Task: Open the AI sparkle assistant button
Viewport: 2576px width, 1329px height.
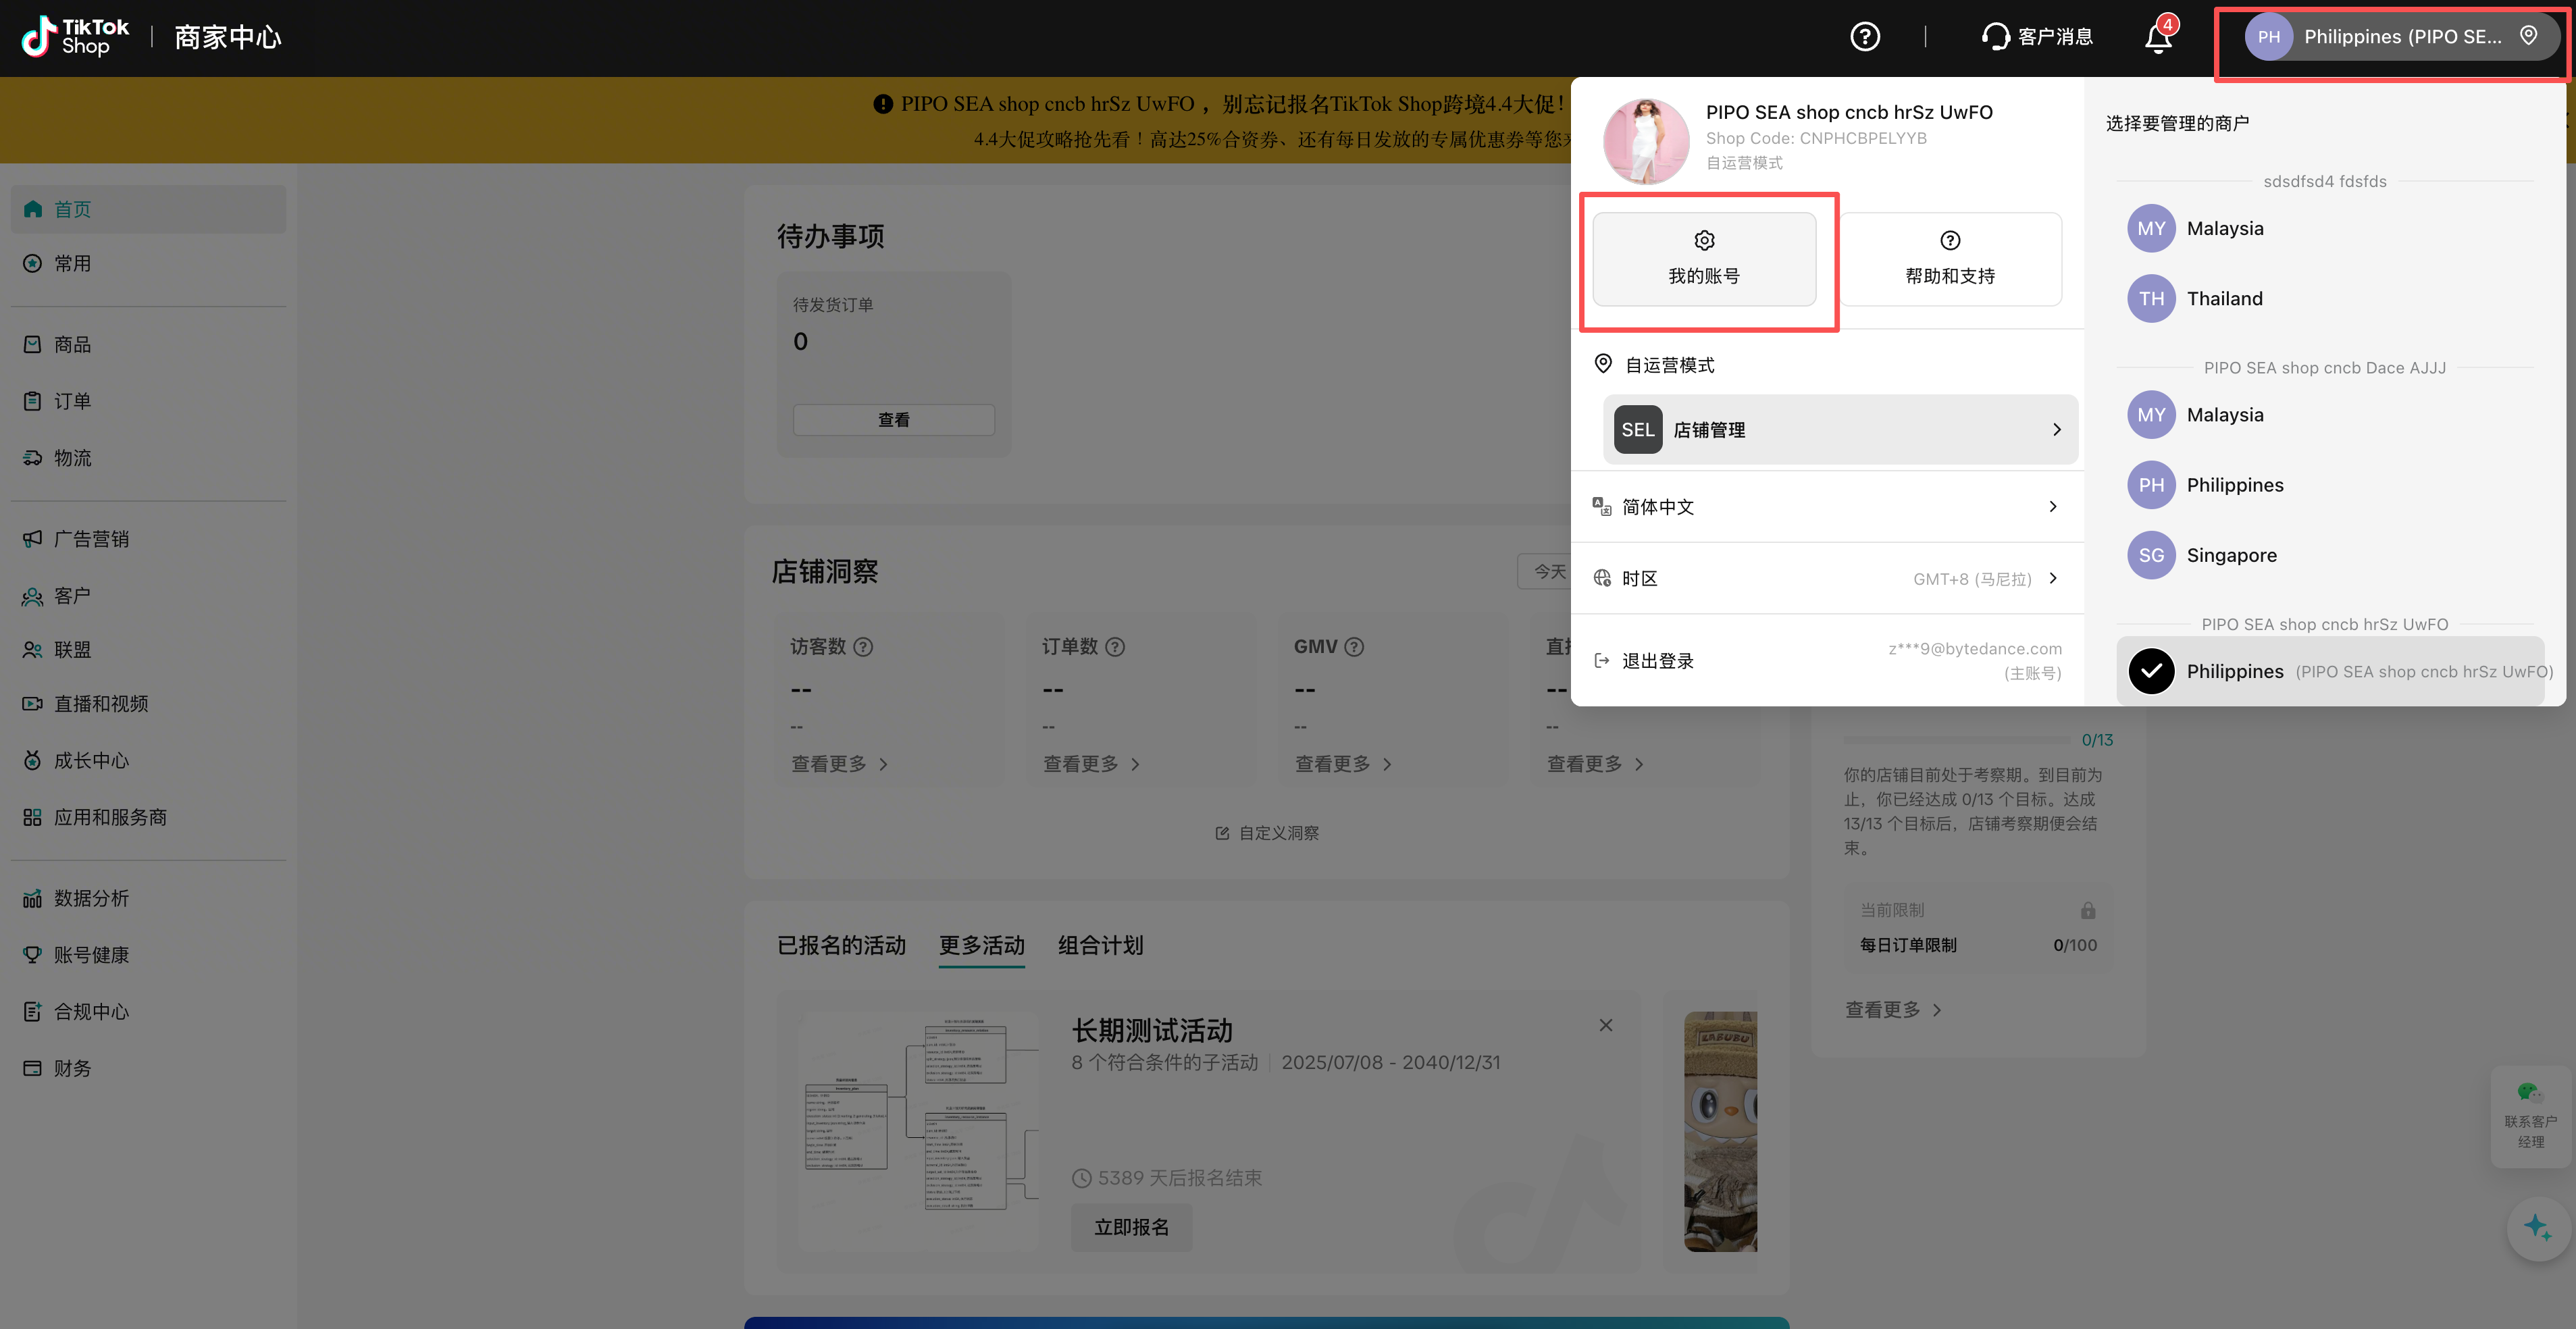Action: [2537, 1227]
